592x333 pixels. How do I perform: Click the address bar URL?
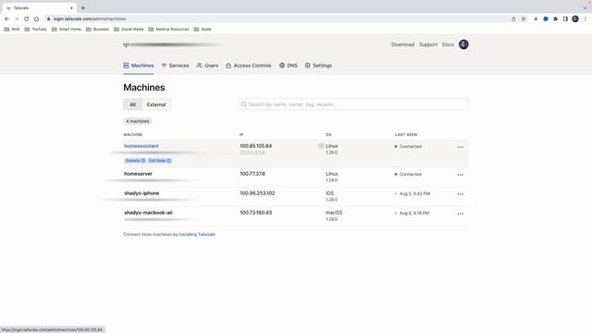point(90,18)
